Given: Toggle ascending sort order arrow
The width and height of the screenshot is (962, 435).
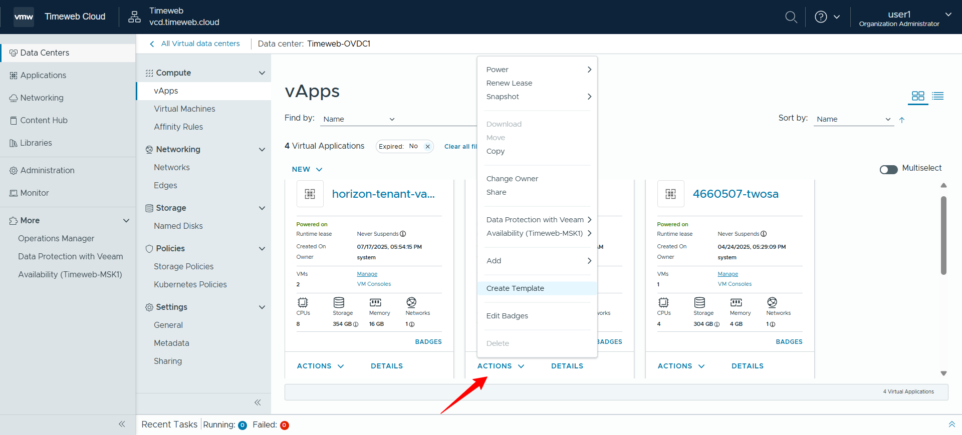Looking at the screenshot, I should 902,120.
